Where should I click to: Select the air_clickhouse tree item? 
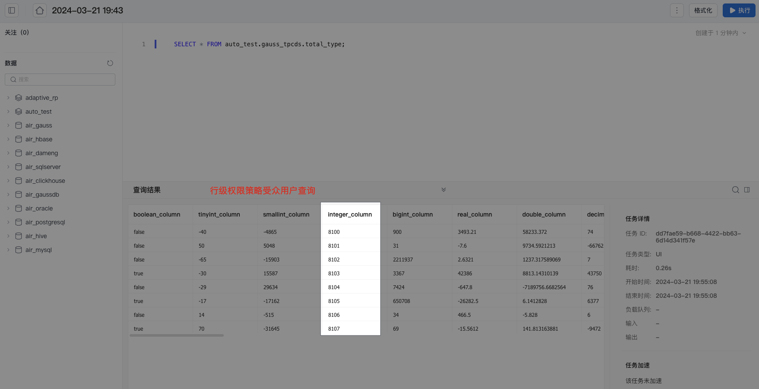[x=45, y=181]
